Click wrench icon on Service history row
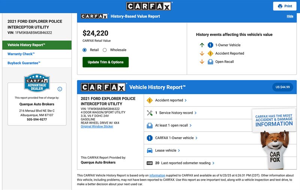Screen dimensions: 300x190 click(x=150, y=113)
